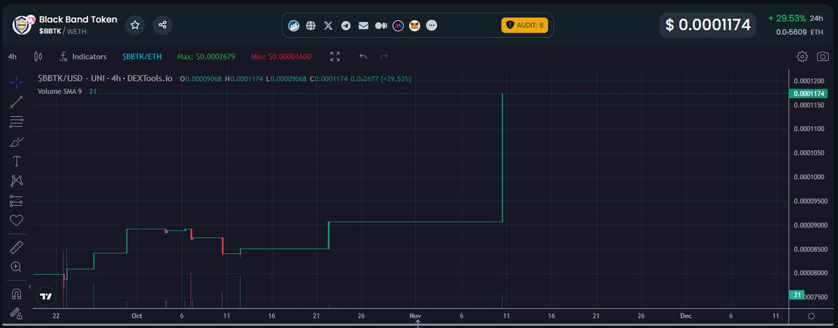
Task: Open the heart favorites icons tool
Action: click(16, 221)
